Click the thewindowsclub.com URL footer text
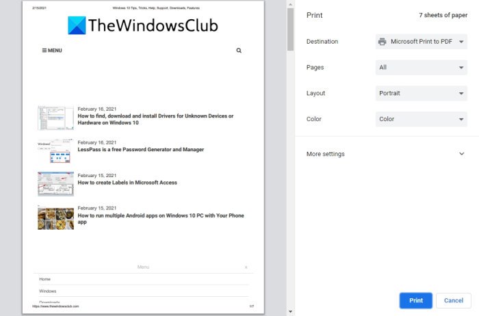This screenshot has height=316, width=479. (55, 306)
